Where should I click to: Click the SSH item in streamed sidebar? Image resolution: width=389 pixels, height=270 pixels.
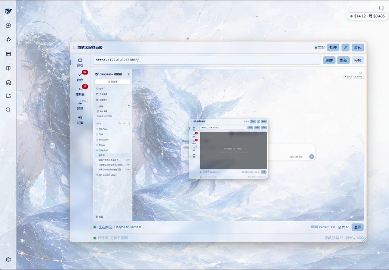point(102,111)
